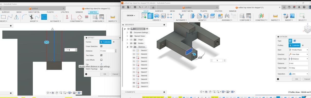Select the Shell tool icon
311x98 pixels.
point(206,16)
